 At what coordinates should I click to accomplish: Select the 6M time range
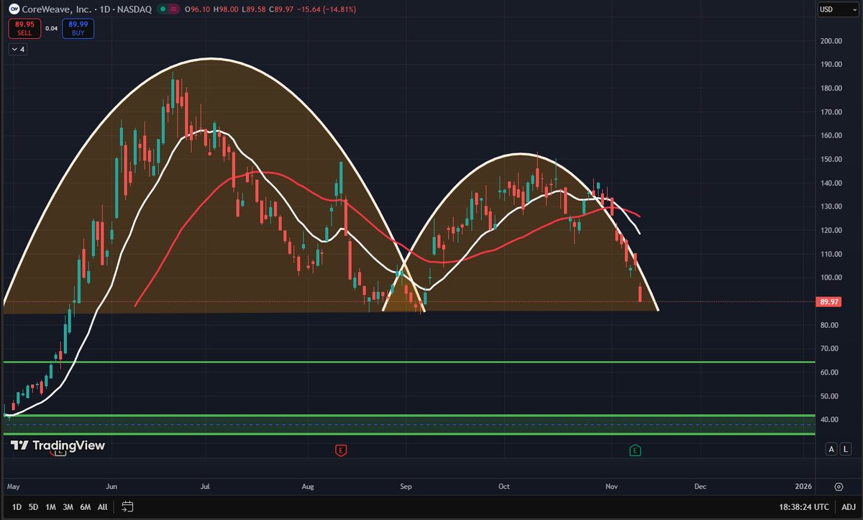tap(85, 506)
